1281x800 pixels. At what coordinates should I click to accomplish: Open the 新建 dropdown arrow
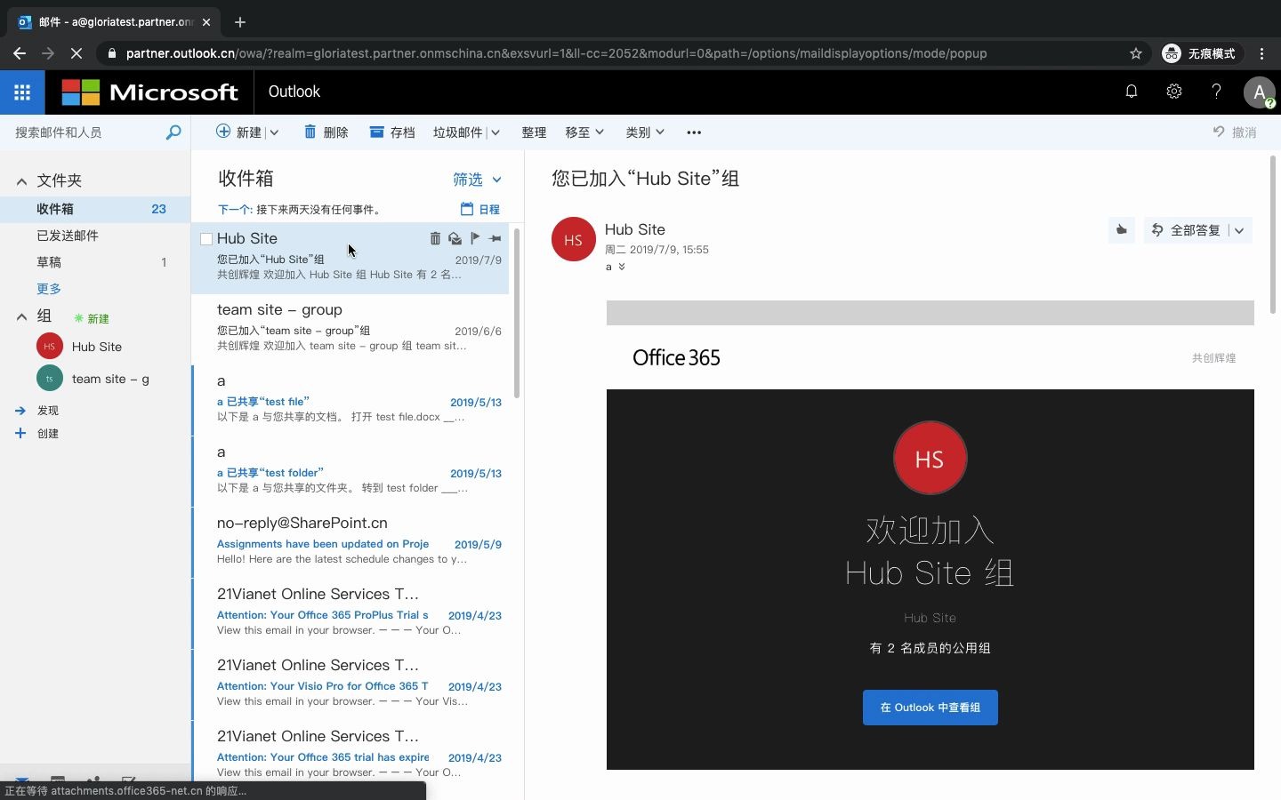[x=274, y=132]
